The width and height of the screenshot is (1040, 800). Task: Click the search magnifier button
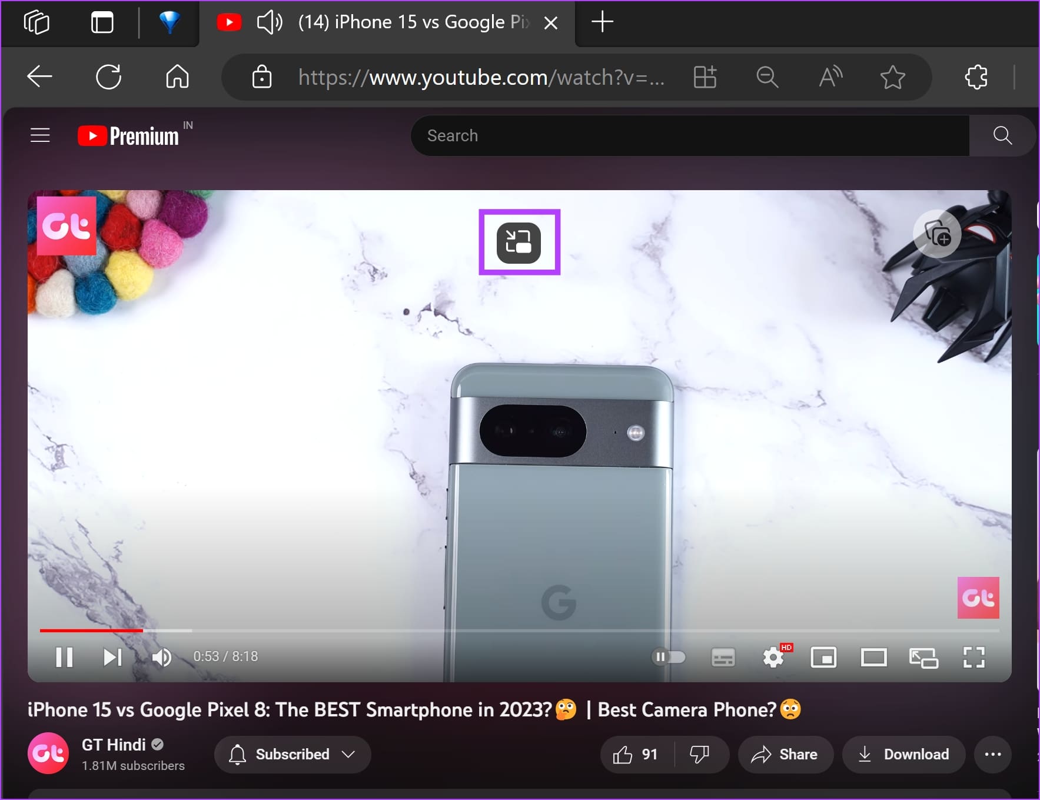[x=1002, y=135]
